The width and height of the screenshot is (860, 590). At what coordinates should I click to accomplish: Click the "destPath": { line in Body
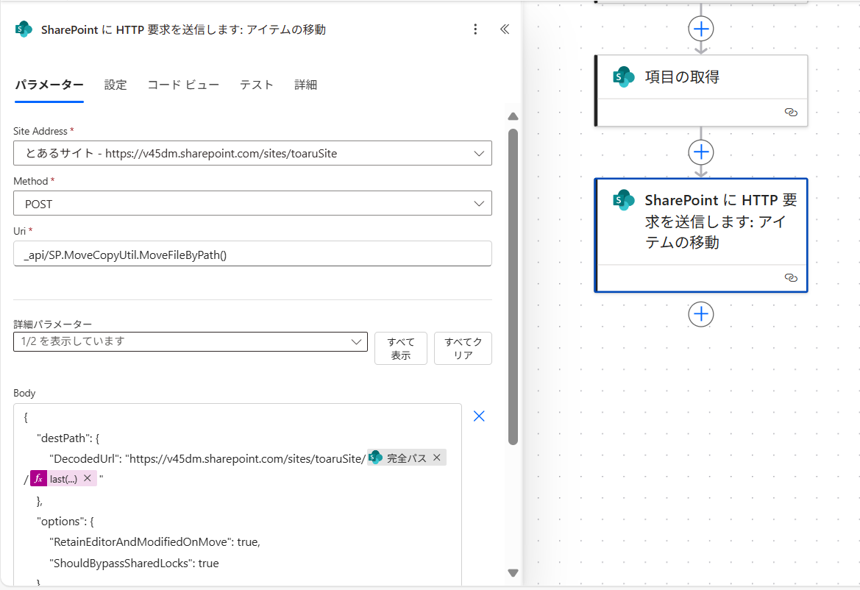(68, 438)
